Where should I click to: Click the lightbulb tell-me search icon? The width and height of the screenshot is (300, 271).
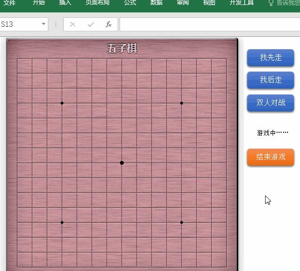click(x=271, y=2)
